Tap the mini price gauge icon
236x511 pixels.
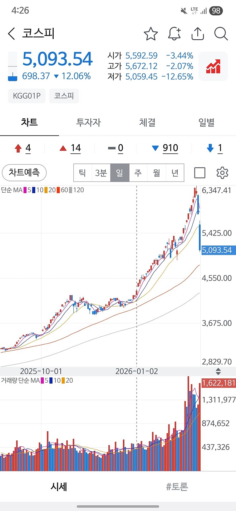point(13,66)
